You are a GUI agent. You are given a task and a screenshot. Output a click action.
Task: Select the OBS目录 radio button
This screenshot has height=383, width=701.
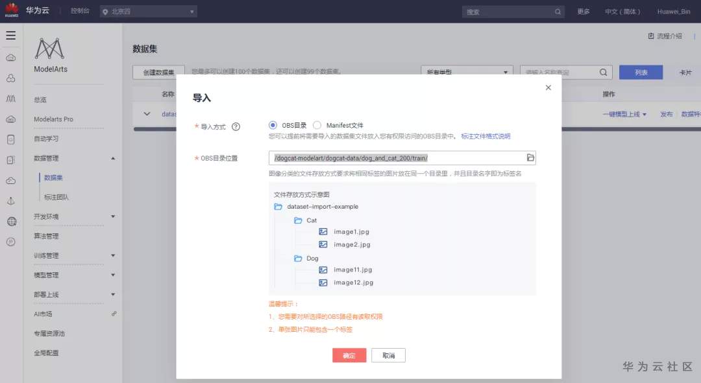tap(273, 125)
